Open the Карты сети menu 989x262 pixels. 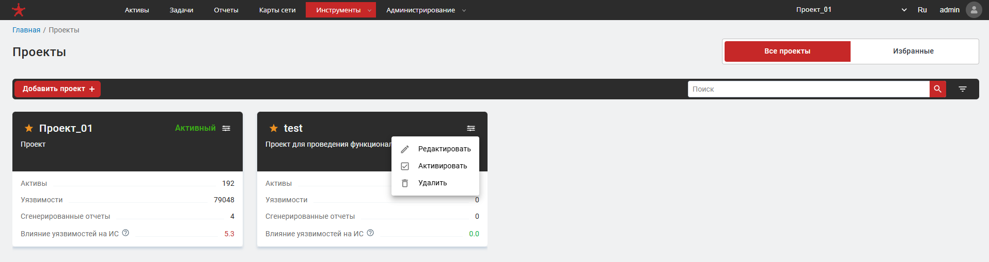pos(277,10)
